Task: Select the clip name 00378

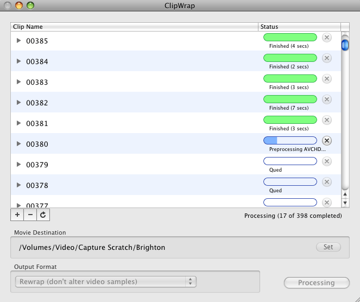Action: [x=37, y=186]
